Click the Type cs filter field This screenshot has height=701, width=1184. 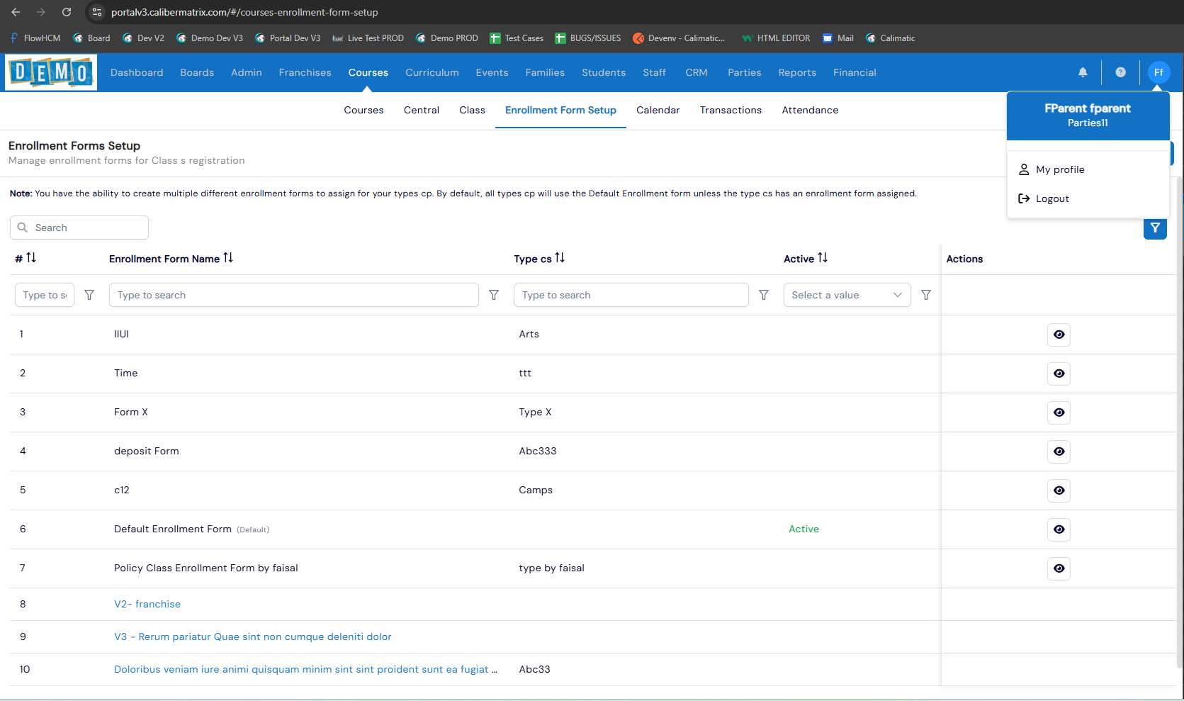631,295
